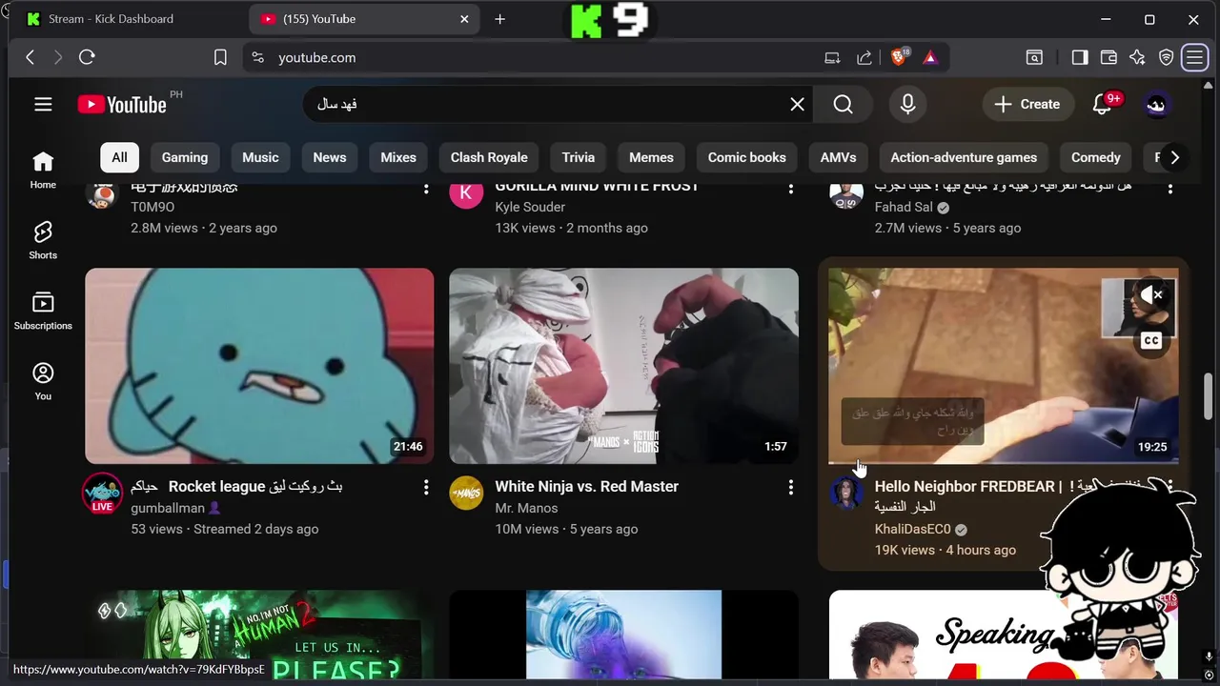Image resolution: width=1220 pixels, height=686 pixels.
Task: Unmute the Hello Neighbor preview video
Action: (x=1151, y=295)
